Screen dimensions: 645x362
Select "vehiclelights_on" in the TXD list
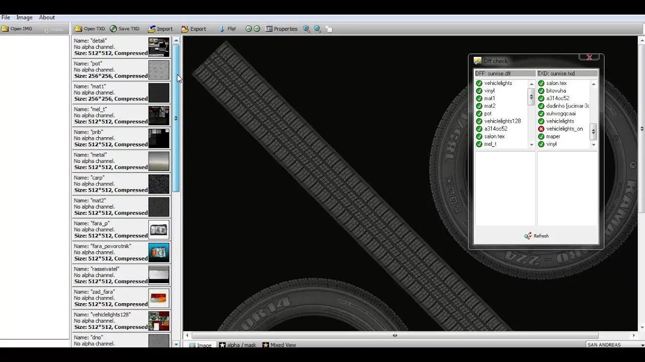tap(564, 129)
